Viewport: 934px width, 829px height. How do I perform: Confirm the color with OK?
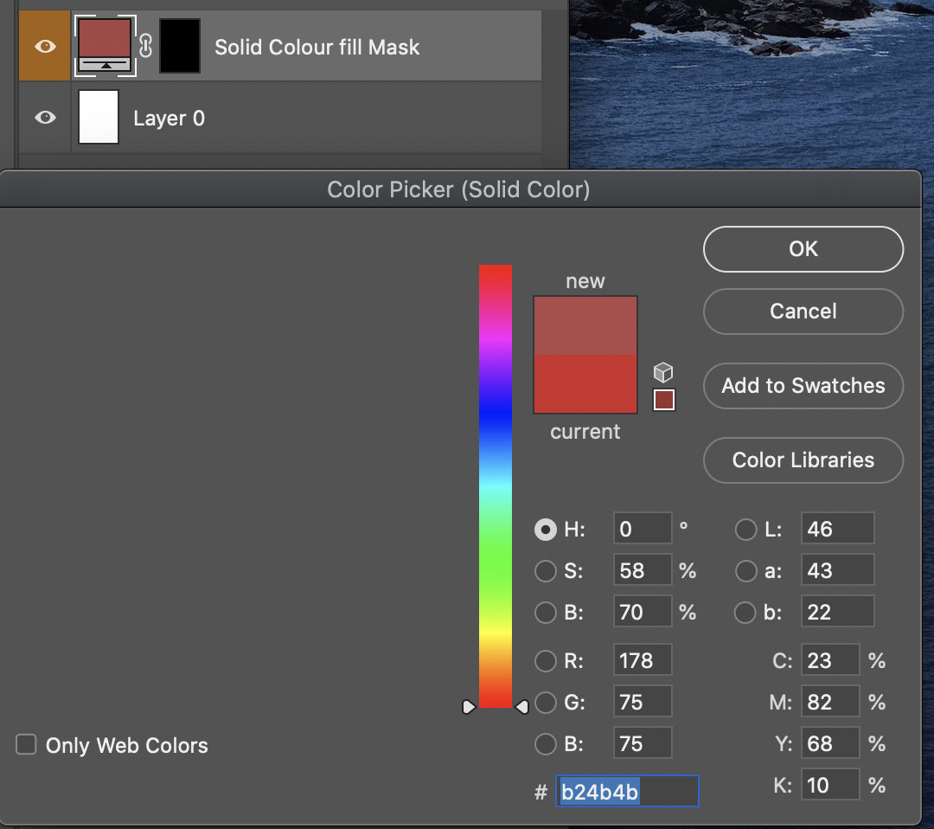tap(803, 249)
